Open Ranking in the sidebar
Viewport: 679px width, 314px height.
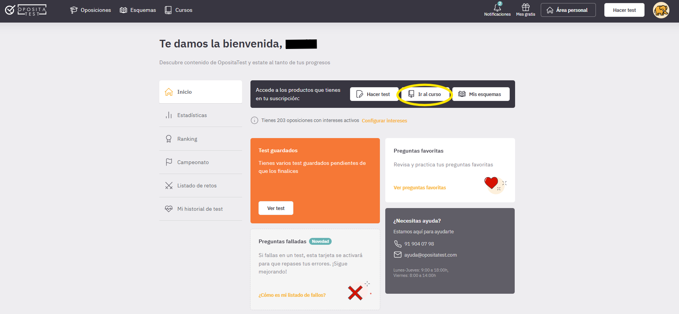pyautogui.click(x=201, y=139)
